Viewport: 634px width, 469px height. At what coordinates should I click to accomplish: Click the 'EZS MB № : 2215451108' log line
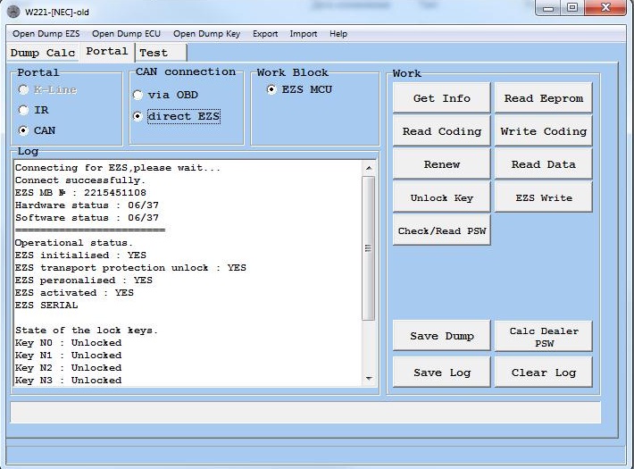tap(80, 193)
